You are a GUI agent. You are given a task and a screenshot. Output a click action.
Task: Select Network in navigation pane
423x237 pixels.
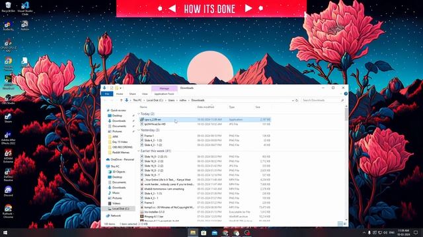pos(116,216)
